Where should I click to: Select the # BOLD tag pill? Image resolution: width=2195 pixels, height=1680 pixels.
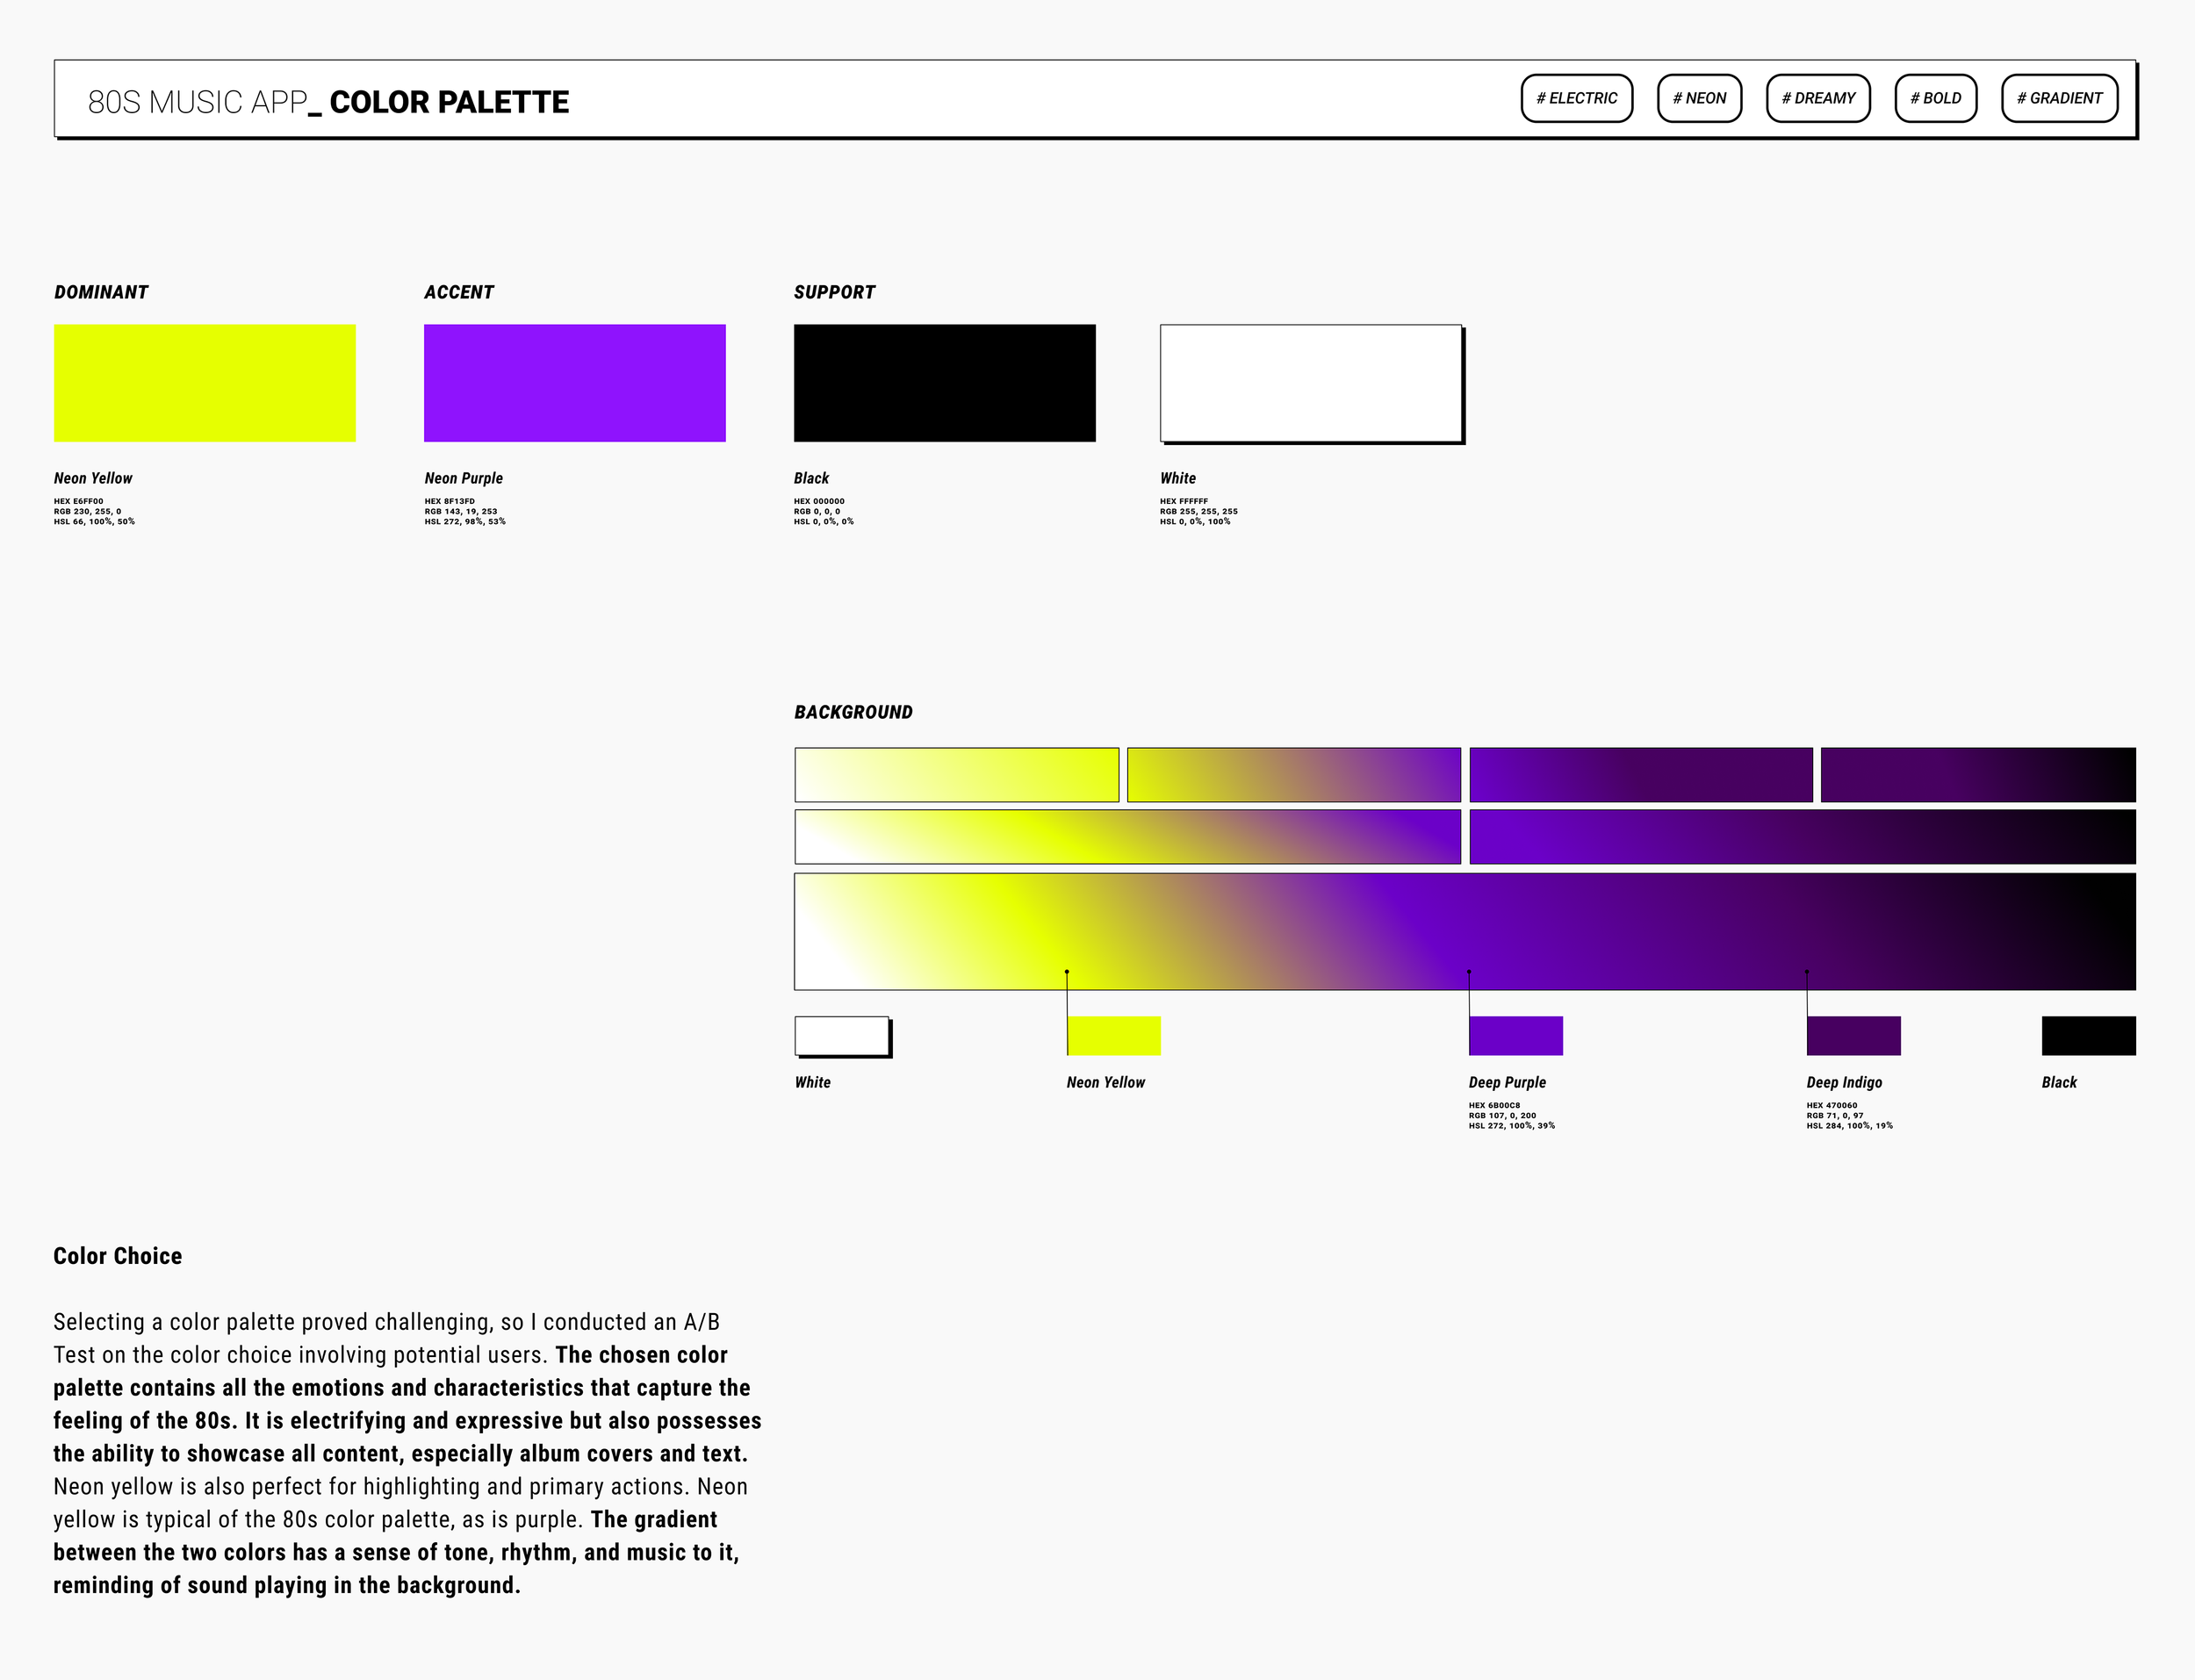tap(1935, 98)
